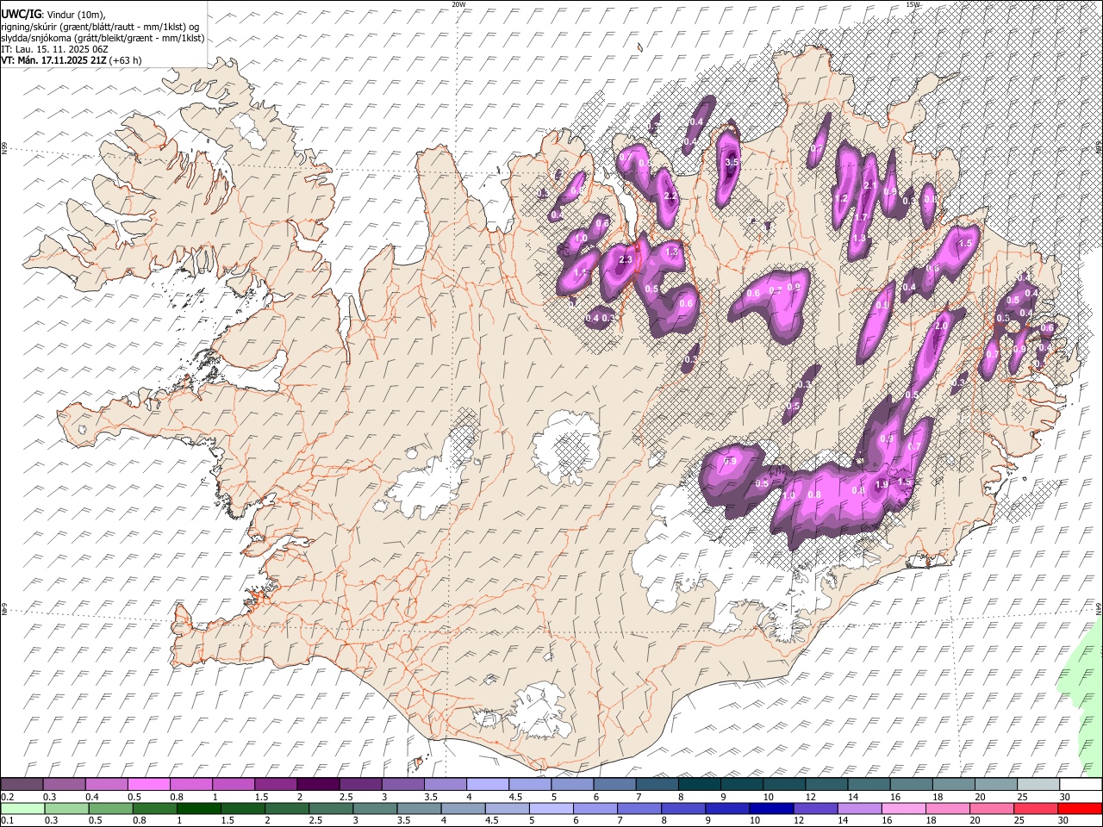Pick the 8 blue swatch in lower row
Screen dimensions: 1103x827
tap(683, 809)
